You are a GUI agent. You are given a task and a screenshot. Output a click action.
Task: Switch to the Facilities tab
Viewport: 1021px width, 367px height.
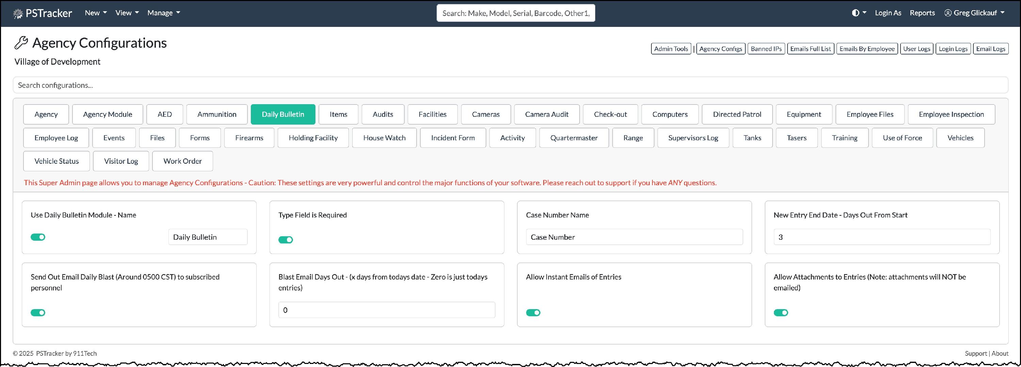pos(433,114)
